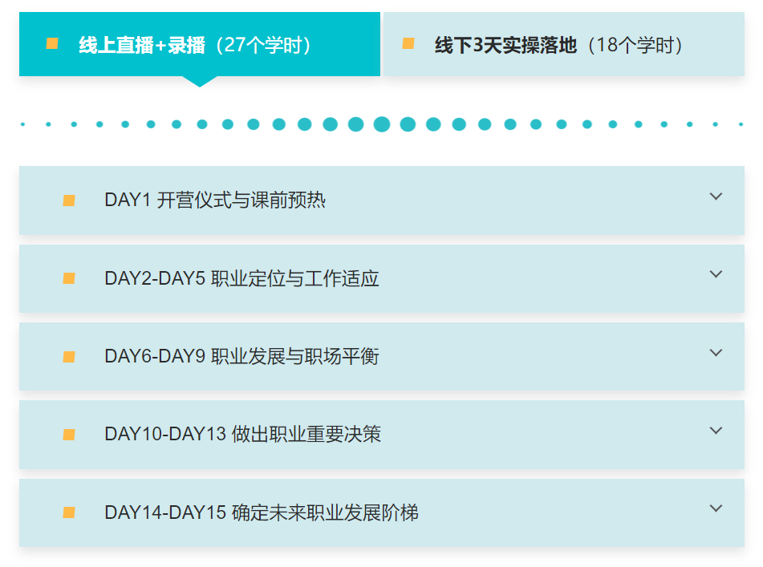Expand the DAY1 开营仪式与课前预热 chevron

[716, 196]
